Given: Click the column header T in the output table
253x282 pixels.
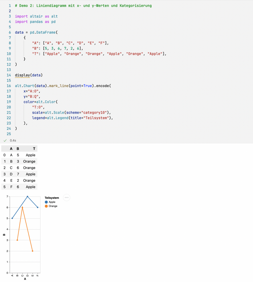Looking at the screenshot, I should (x=34, y=148).
